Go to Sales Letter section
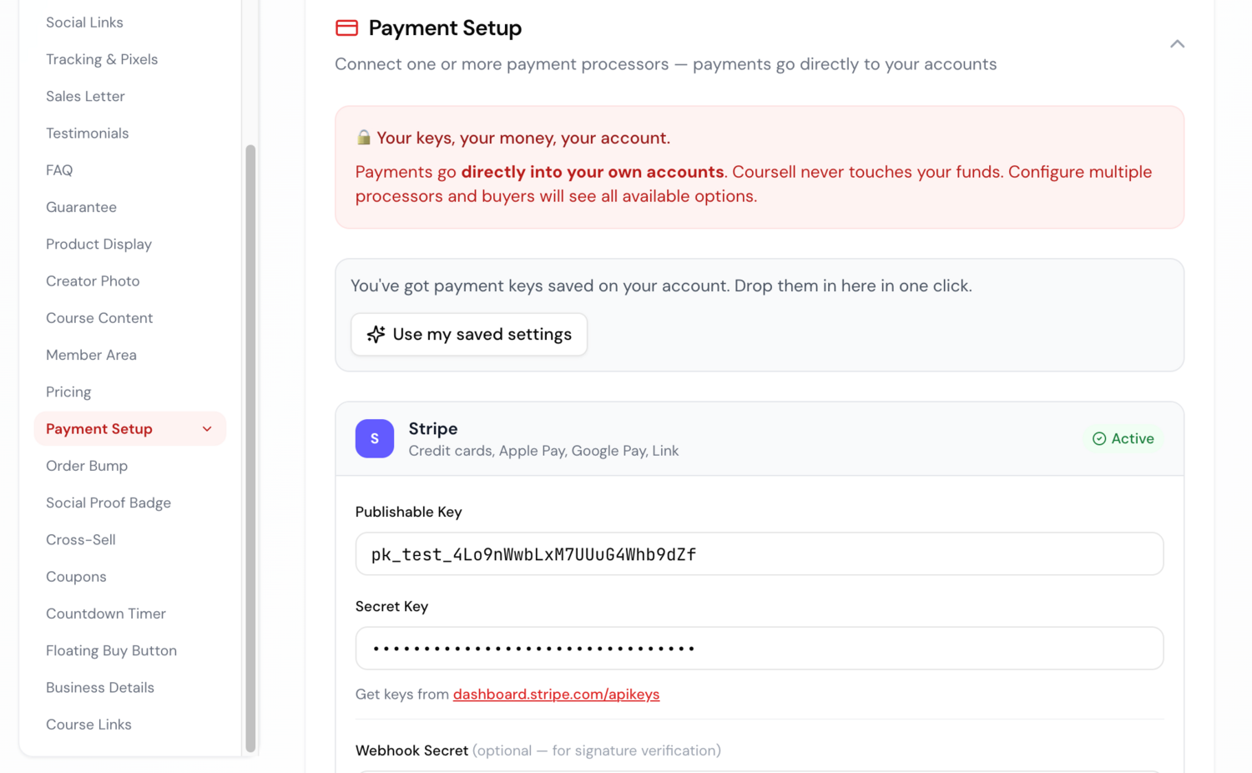This screenshot has width=1252, height=773. [85, 96]
